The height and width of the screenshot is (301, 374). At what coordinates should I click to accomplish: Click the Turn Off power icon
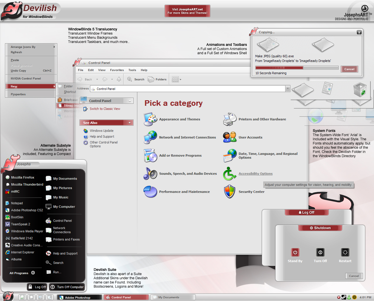click(x=320, y=252)
